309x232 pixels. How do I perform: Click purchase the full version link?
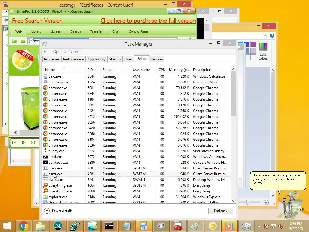click(x=148, y=21)
